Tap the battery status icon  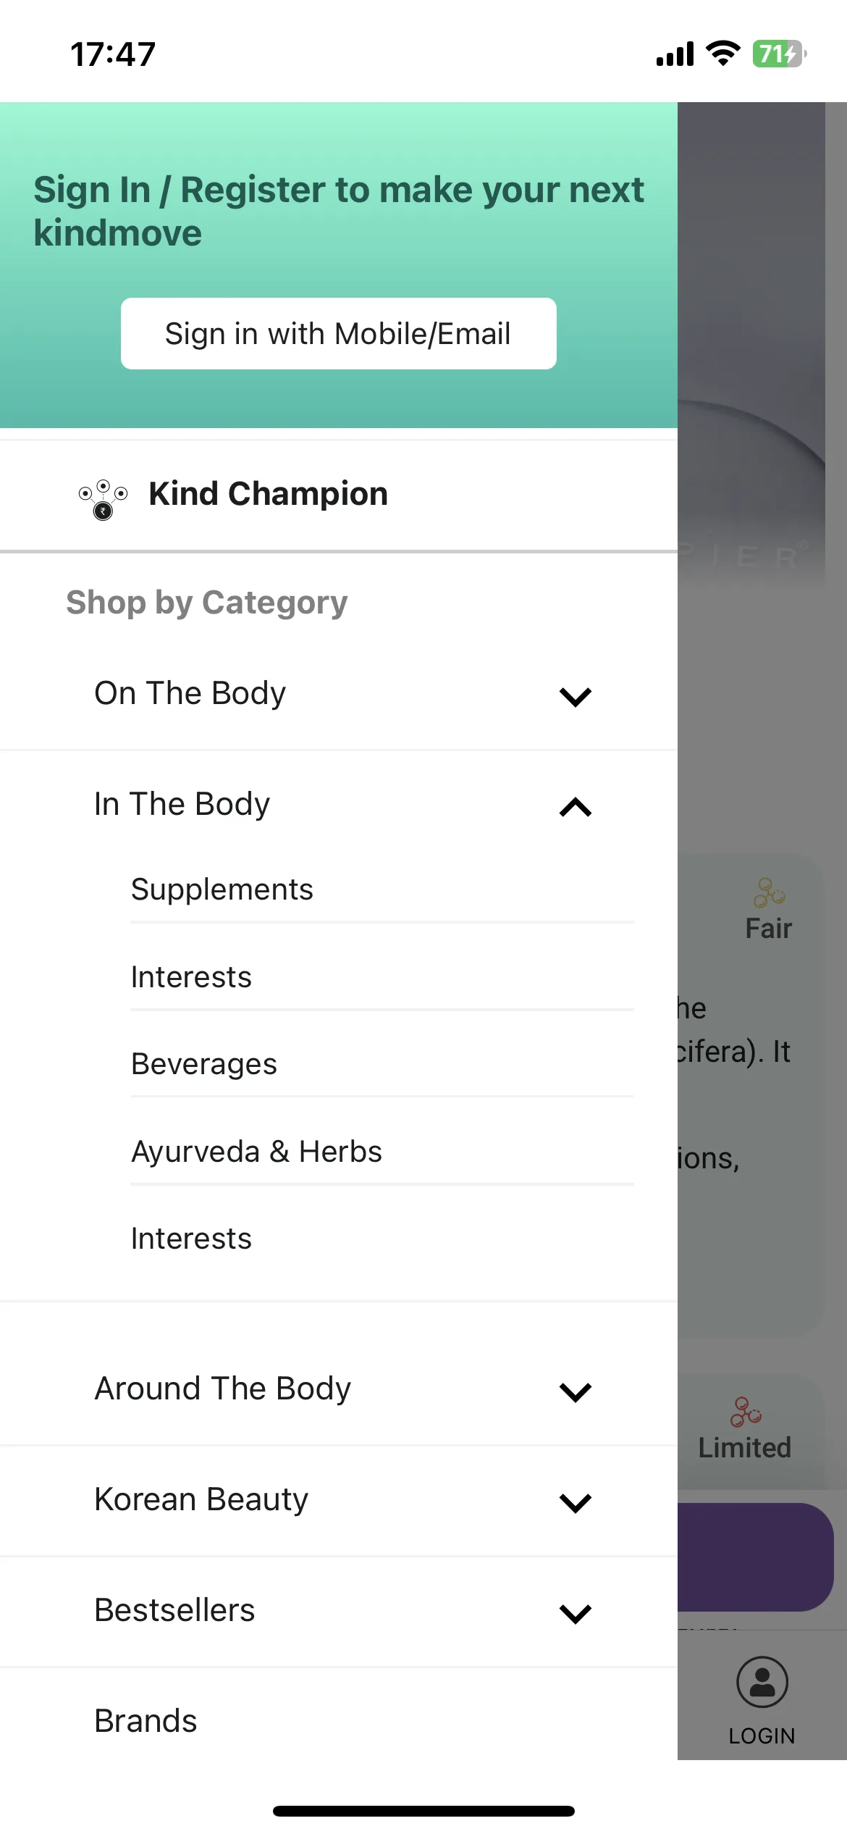[x=780, y=54]
